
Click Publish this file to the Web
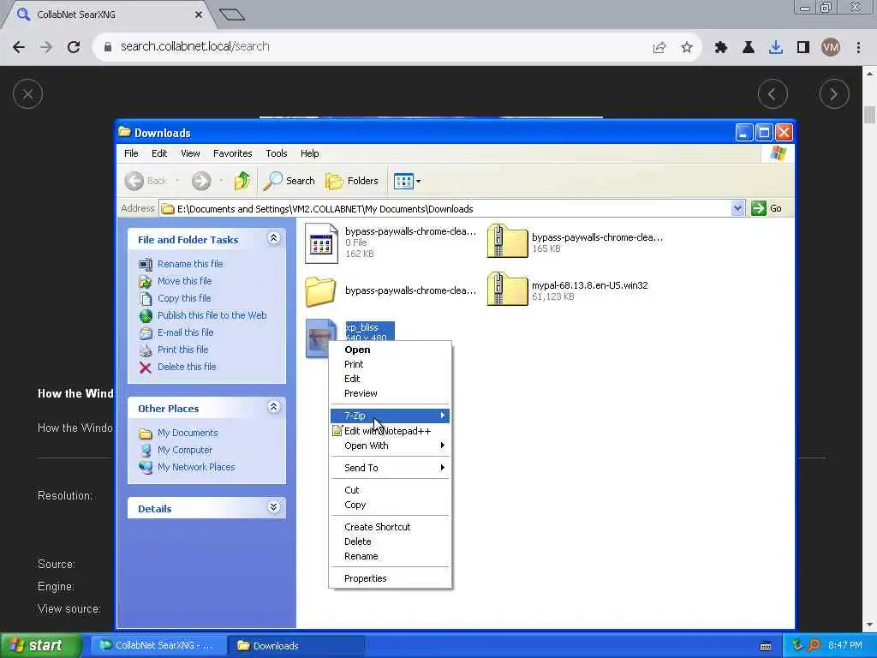pos(212,315)
